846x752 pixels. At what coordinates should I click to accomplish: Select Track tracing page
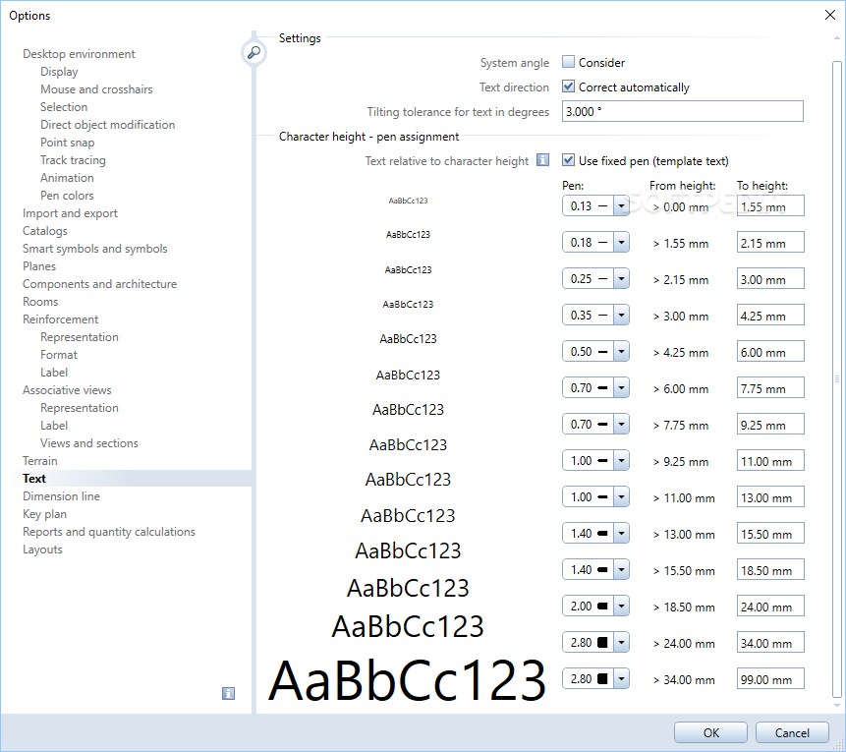point(73,160)
